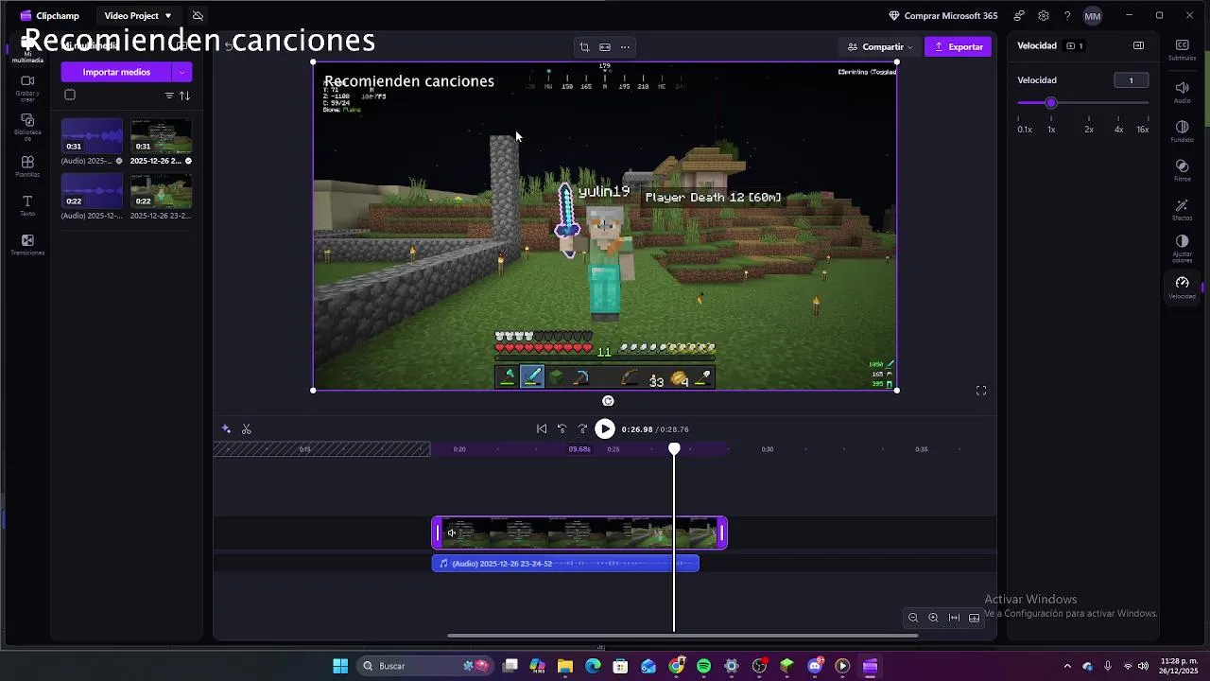Open the Plantillas sidebar panel
Viewport: 1210px width, 681px height.
(x=27, y=166)
